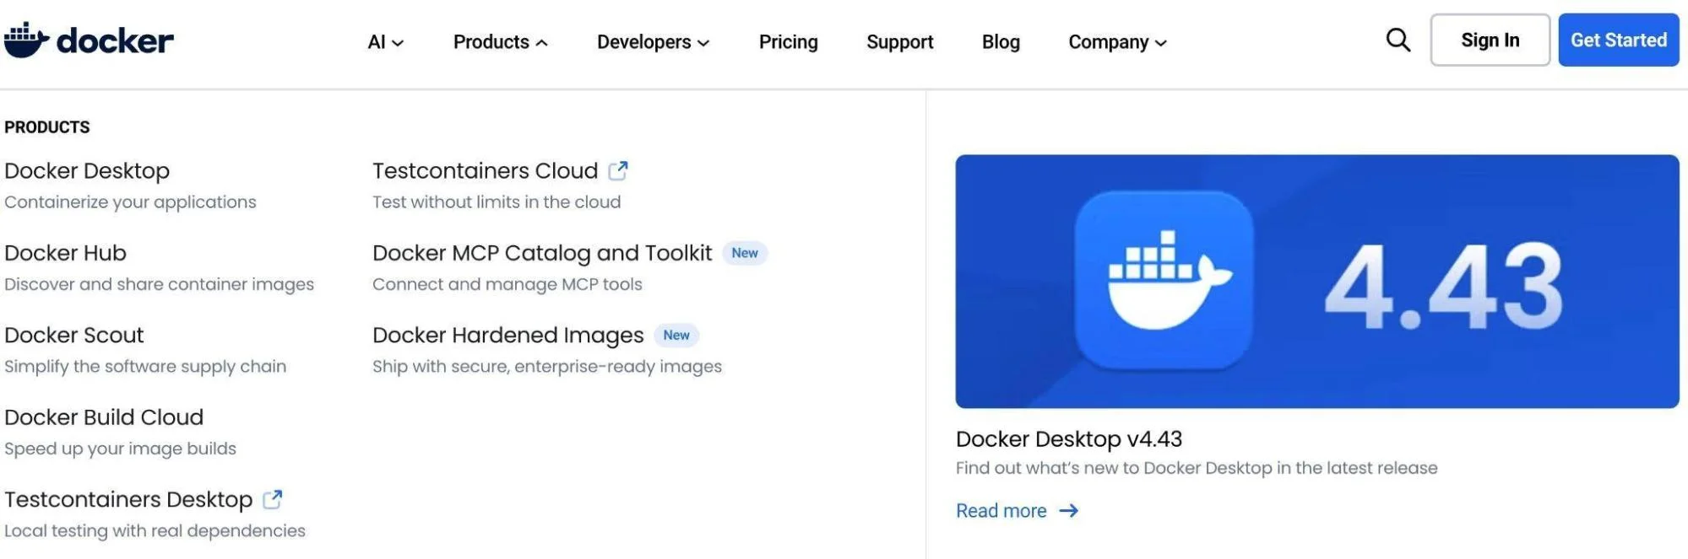Screen dimensions: 1688x559
Task: Expand the Company dropdown menu
Action: 1116,42
